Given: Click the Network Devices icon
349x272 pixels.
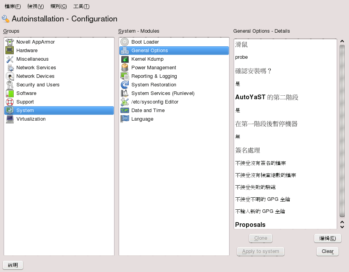Looking at the screenshot, I should 10,76.
